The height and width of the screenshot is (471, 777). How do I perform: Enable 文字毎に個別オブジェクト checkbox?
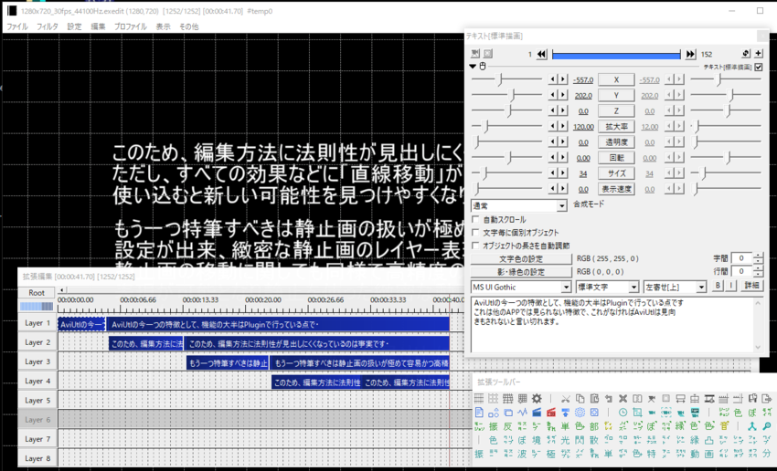click(475, 232)
